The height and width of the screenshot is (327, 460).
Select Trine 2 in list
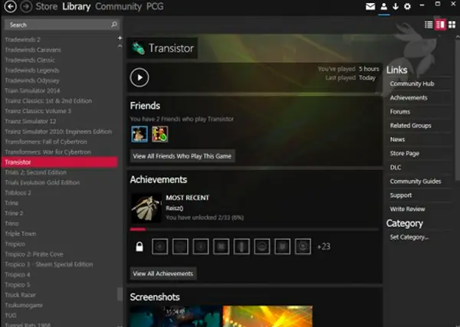point(14,214)
